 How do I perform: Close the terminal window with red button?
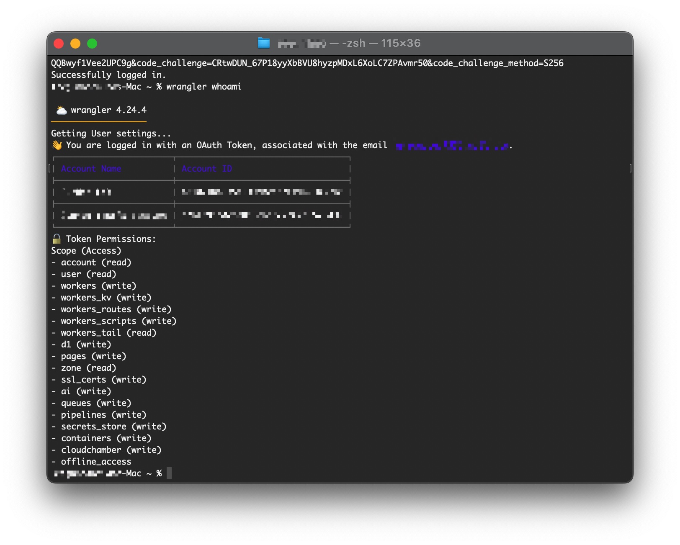[59, 44]
